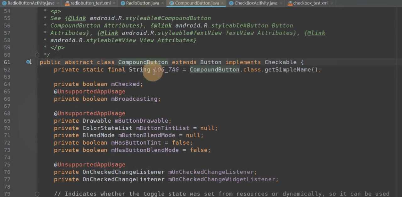This screenshot has width=402, height=197.
Task: Click the mOnCheckedChangeListener field name
Action: click(x=211, y=172)
